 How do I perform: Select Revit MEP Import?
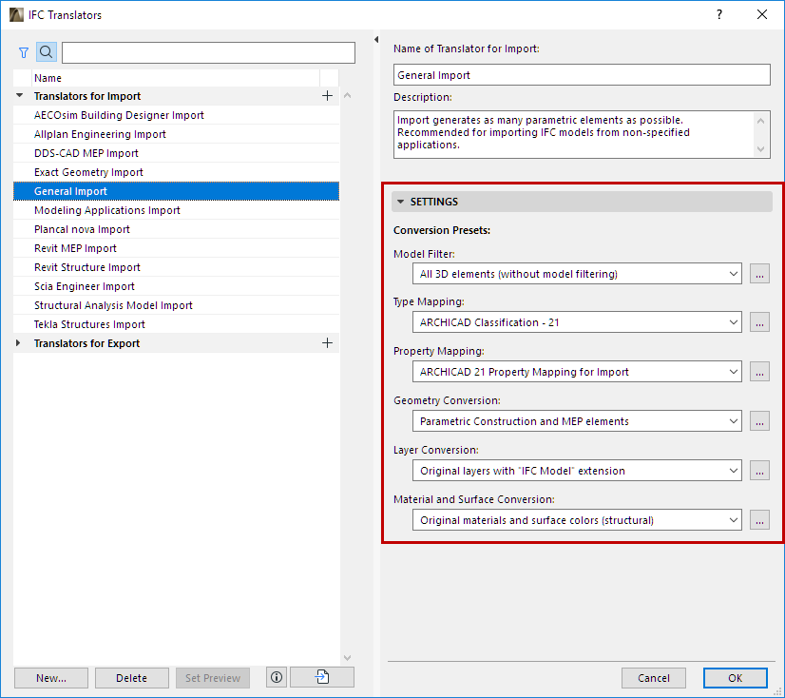[176, 248]
